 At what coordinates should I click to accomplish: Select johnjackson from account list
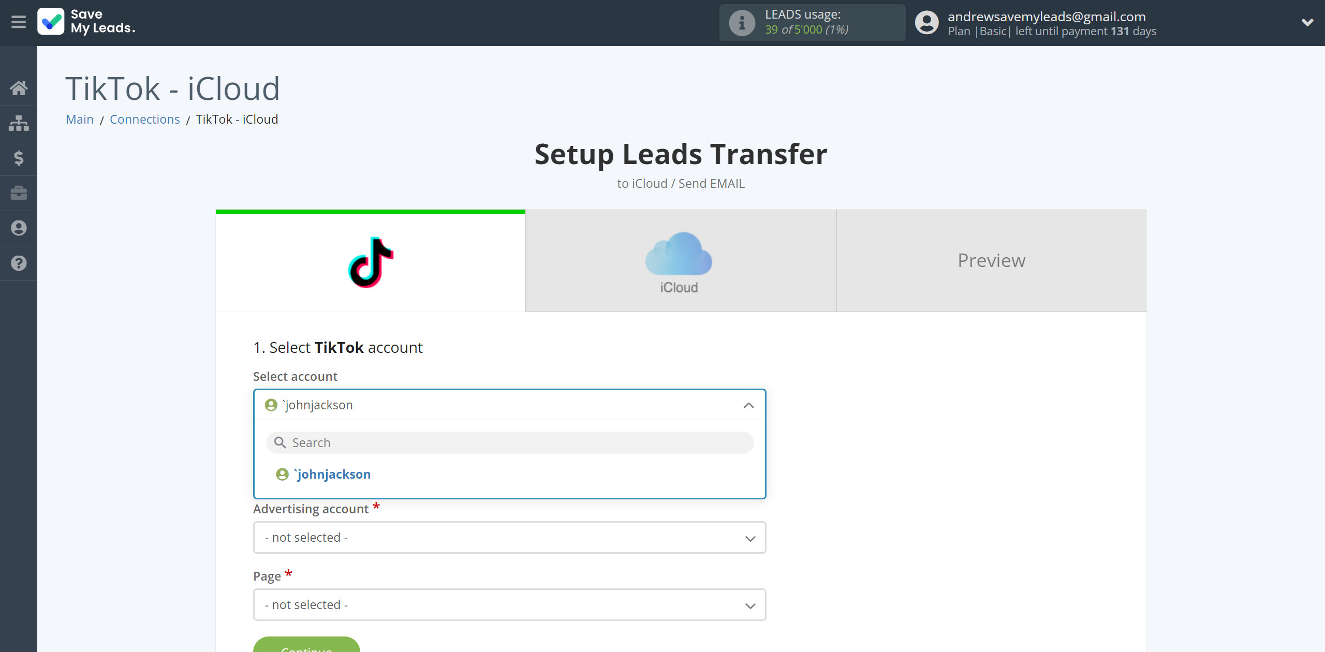[x=332, y=474]
